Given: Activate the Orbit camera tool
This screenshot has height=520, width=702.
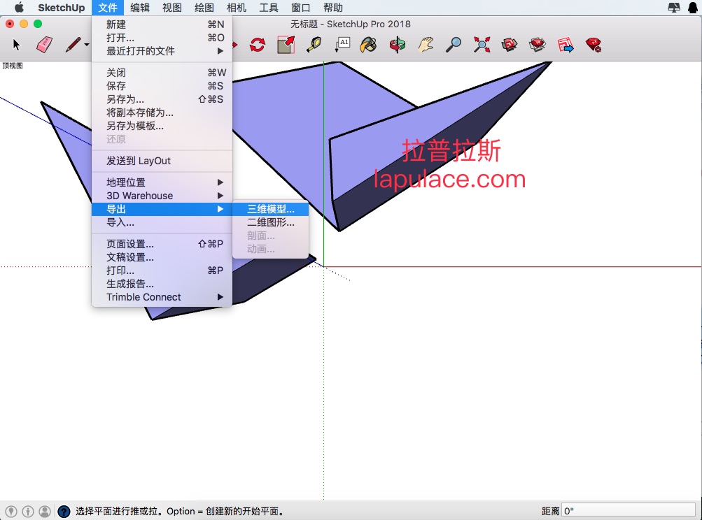Looking at the screenshot, I should 397,45.
